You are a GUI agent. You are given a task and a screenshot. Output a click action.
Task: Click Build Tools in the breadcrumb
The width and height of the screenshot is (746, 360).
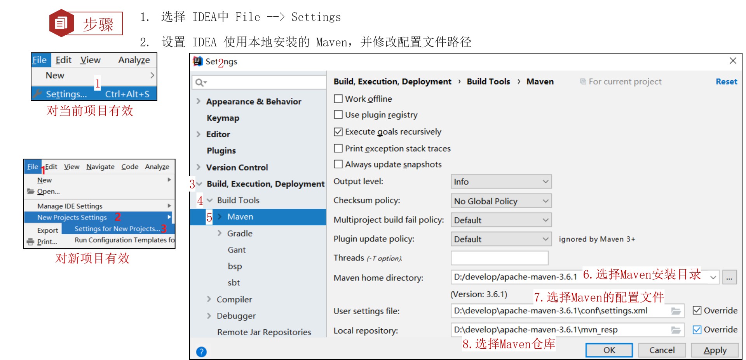[488, 81]
